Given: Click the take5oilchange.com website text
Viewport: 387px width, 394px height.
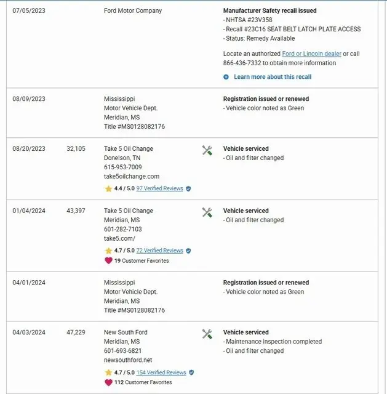Looking at the screenshot, I should point(132,176).
